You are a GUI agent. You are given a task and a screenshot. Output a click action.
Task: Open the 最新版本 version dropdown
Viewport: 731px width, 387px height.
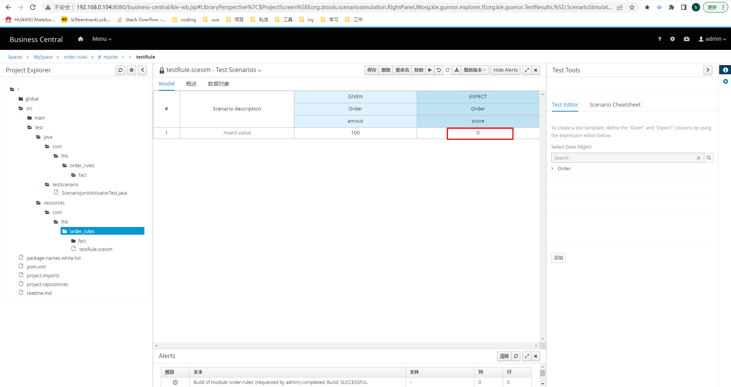[x=474, y=70]
